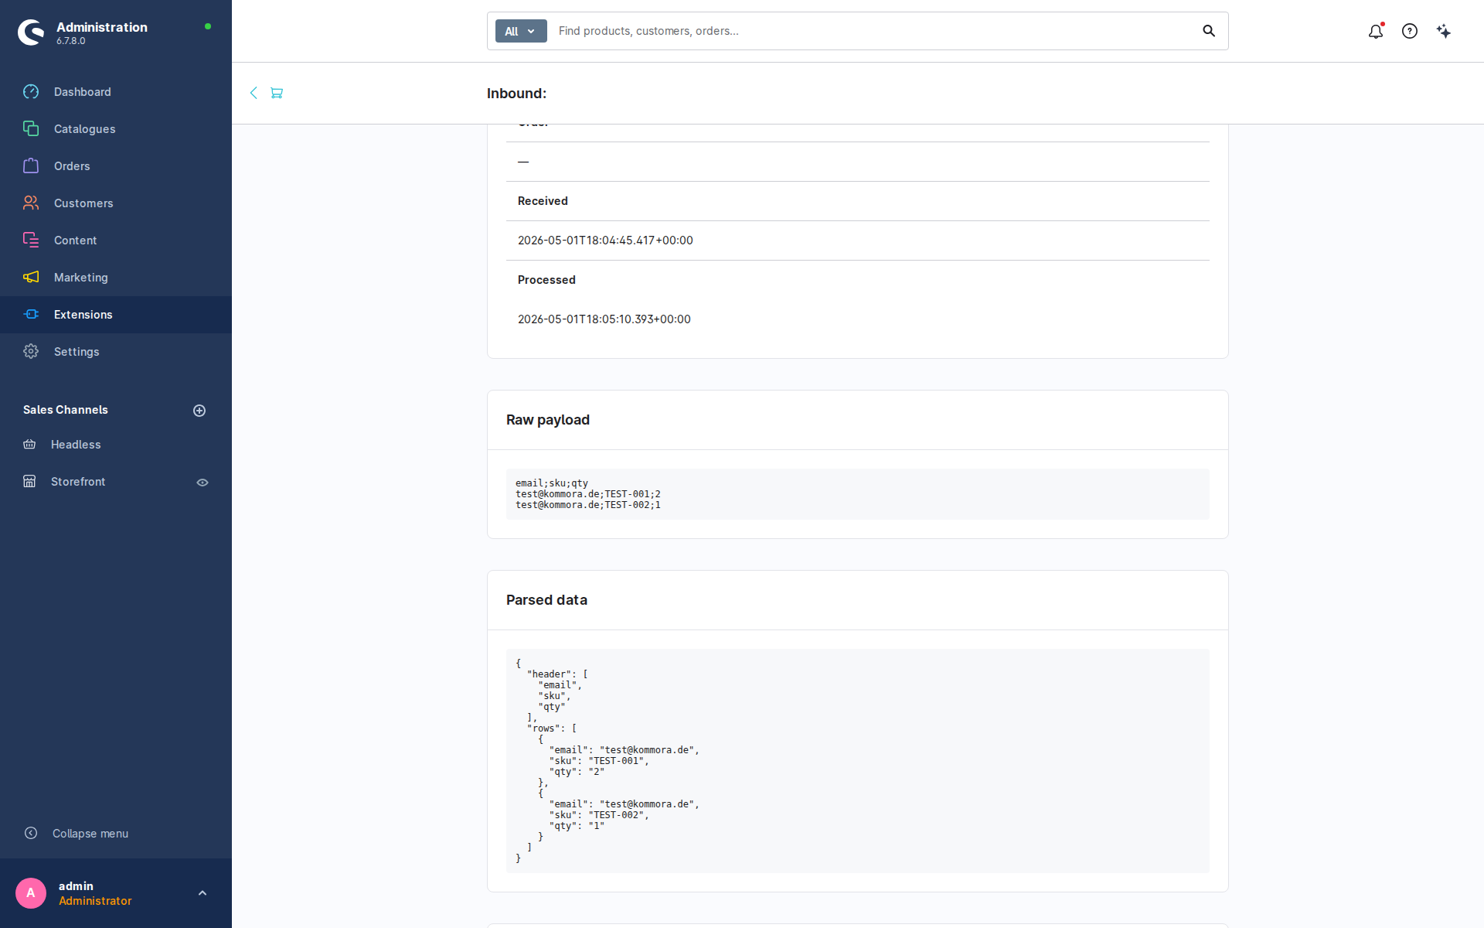Open the AI sparkle icon
The image size is (1484, 928).
coord(1444,31)
